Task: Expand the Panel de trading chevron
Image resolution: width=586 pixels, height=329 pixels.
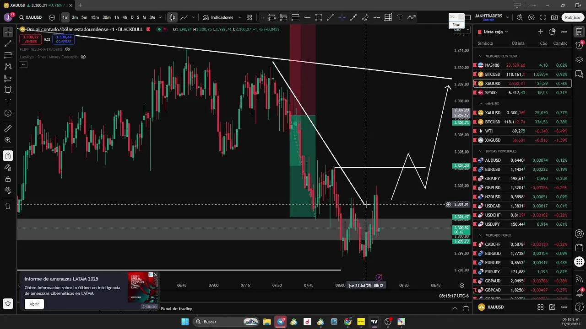Action: click(x=455, y=308)
